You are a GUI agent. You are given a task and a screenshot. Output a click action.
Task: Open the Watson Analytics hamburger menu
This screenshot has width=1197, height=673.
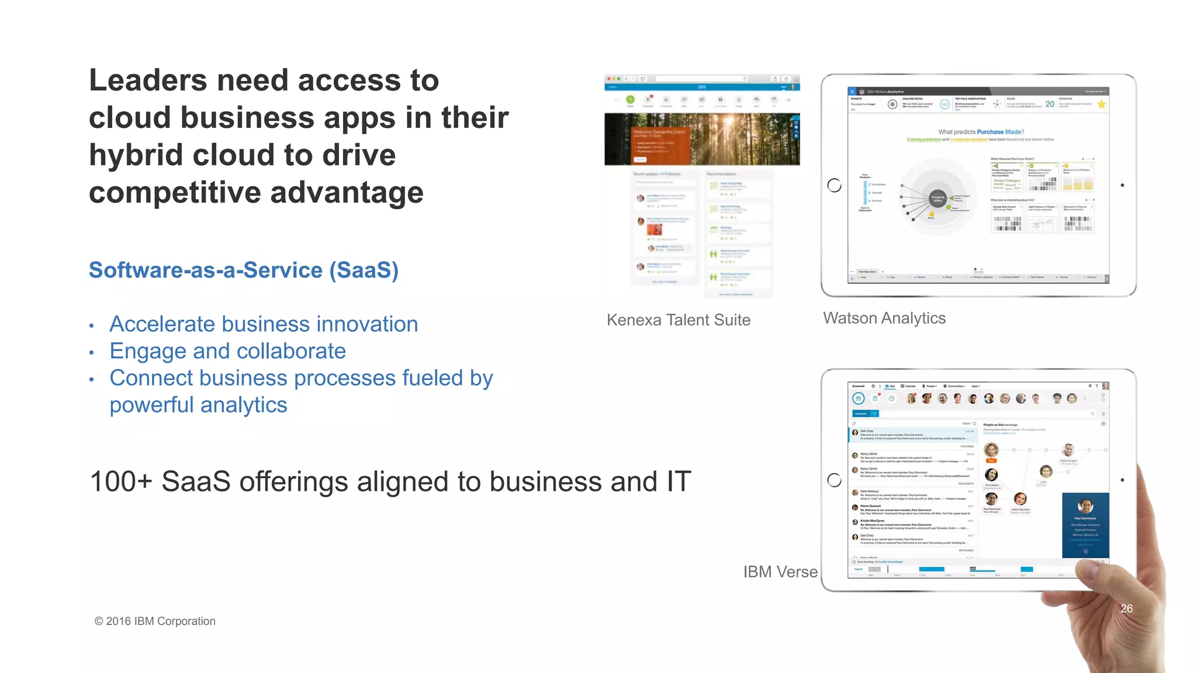852,92
